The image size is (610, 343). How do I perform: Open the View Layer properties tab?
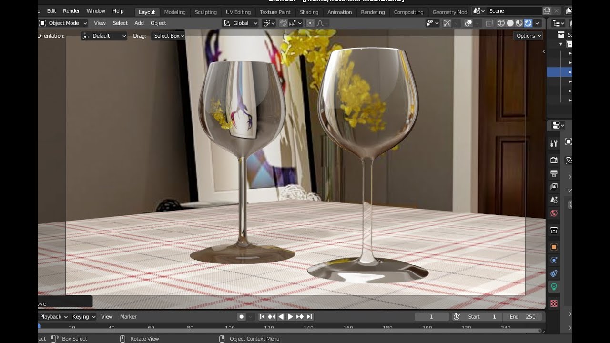[x=554, y=187]
